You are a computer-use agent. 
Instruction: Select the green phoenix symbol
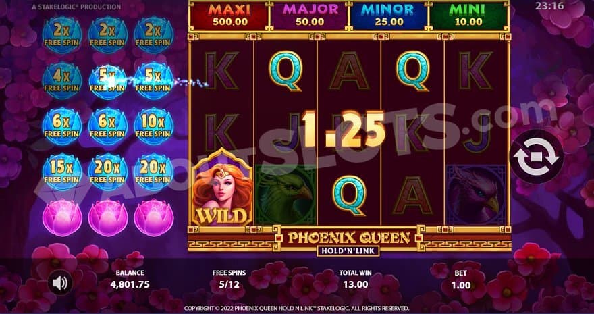click(286, 194)
